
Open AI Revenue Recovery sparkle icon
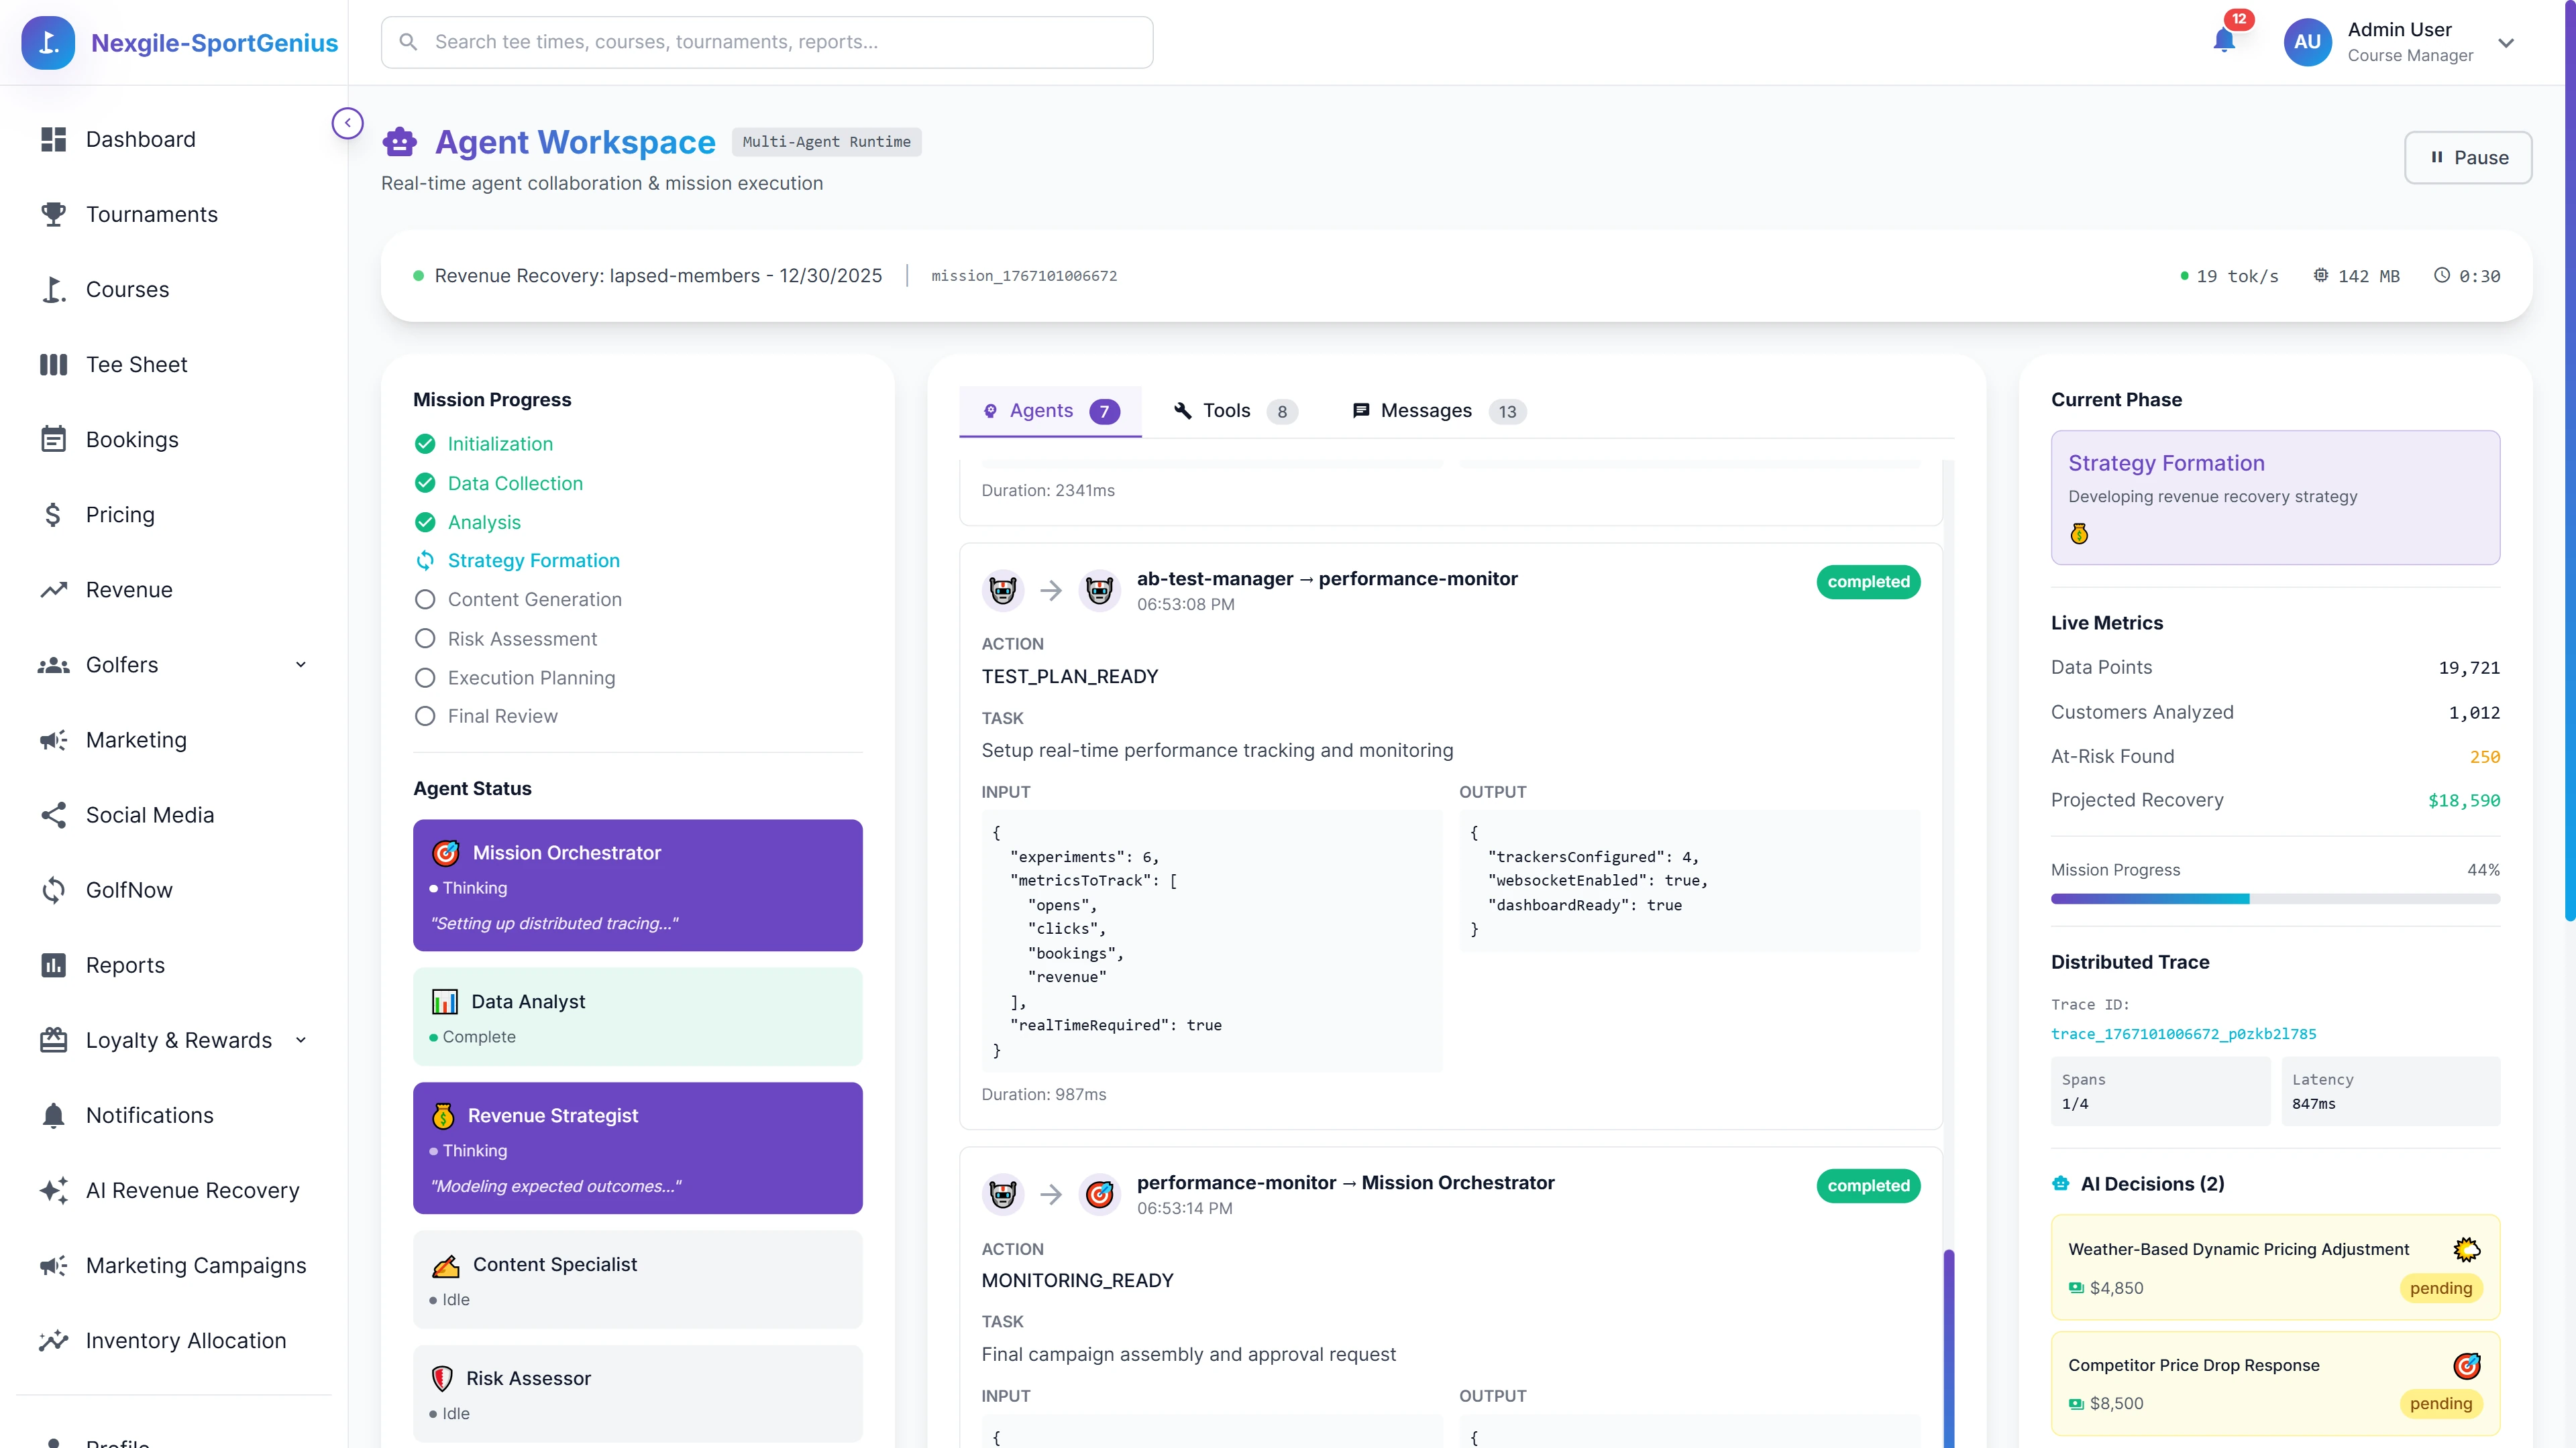[x=53, y=1190]
